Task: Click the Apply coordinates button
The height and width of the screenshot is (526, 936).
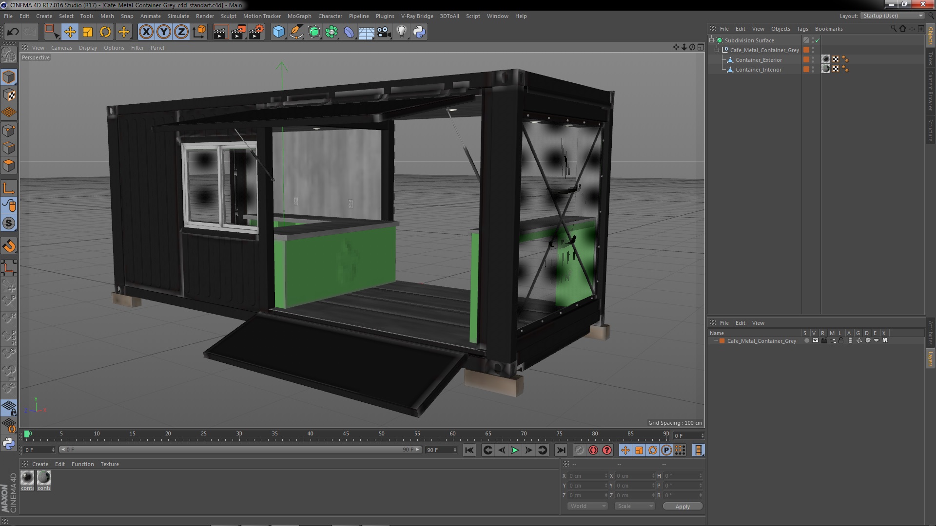Action: point(682,507)
